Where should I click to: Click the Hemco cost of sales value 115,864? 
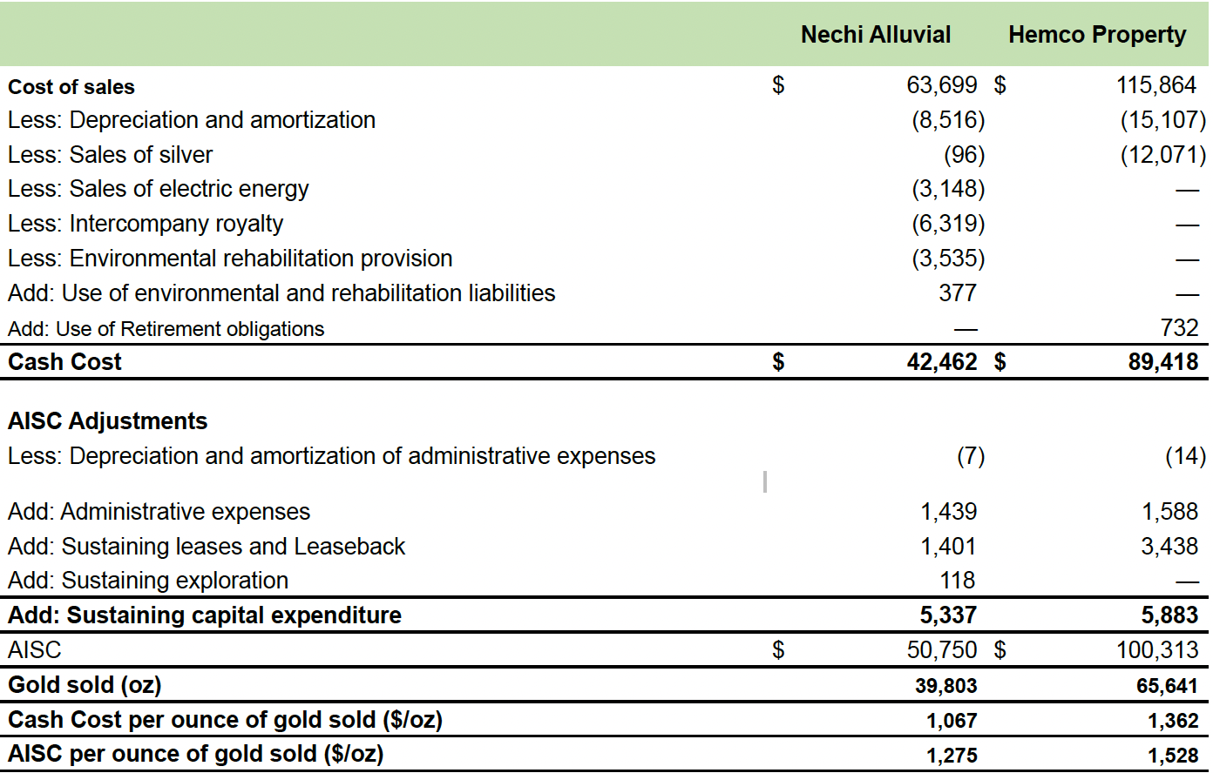(1156, 85)
